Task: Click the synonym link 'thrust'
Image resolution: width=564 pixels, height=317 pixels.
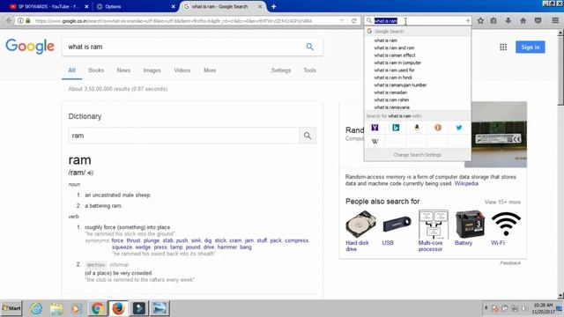Action: click(x=133, y=240)
